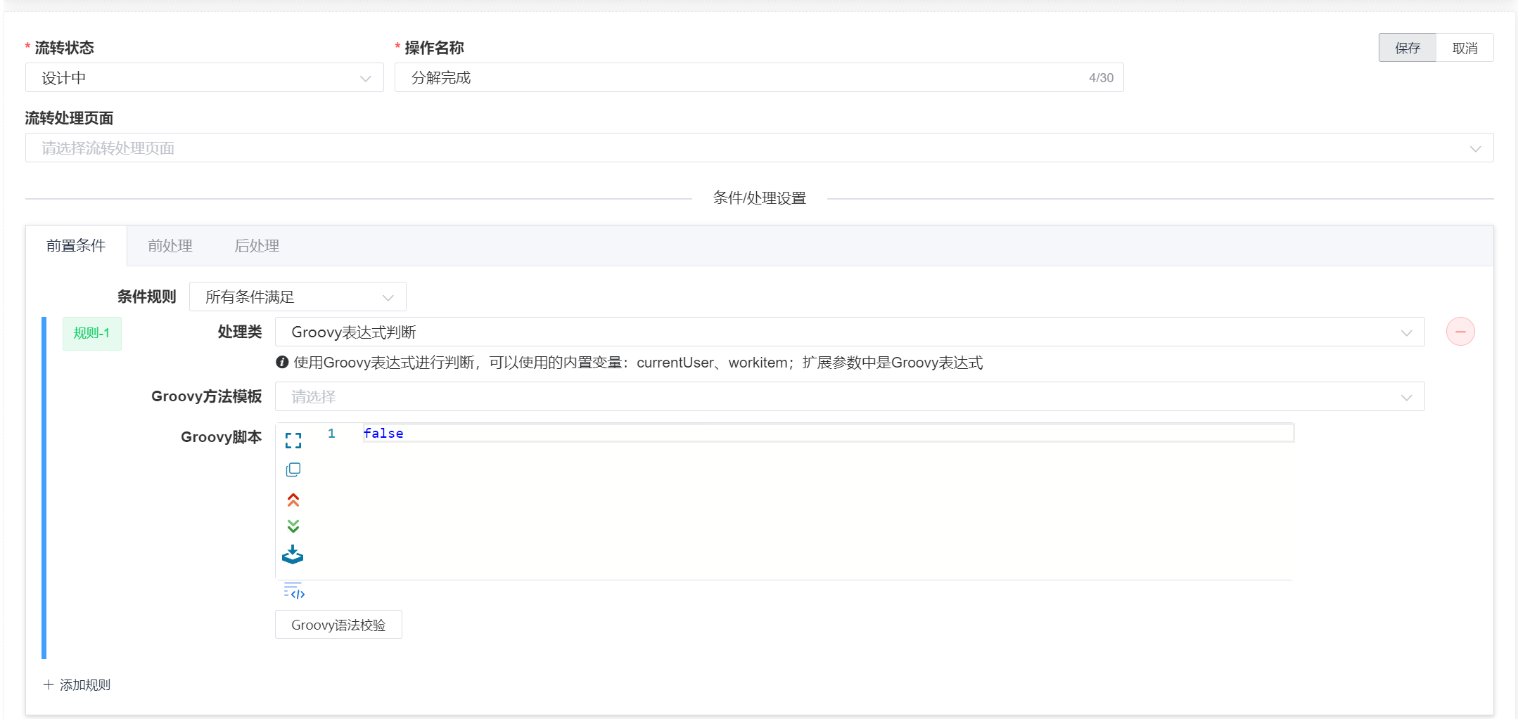Open the 流转状态 dropdown showing 设计中

point(204,78)
